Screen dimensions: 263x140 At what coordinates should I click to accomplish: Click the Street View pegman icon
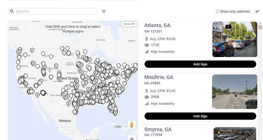[131, 125]
